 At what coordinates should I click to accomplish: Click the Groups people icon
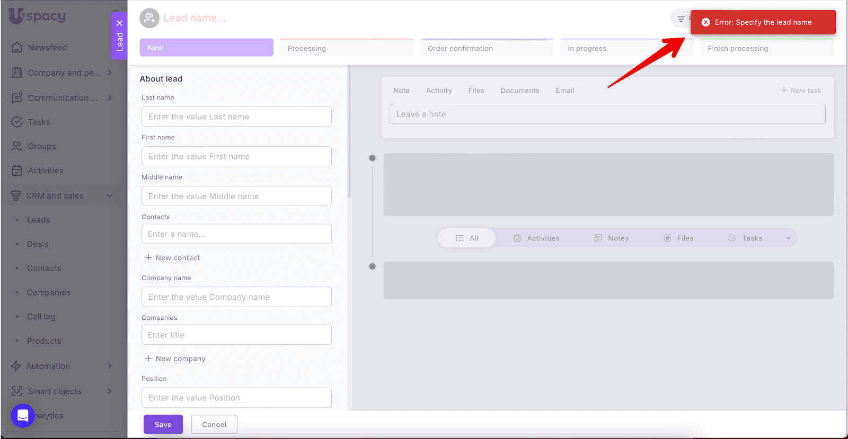pos(17,146)
